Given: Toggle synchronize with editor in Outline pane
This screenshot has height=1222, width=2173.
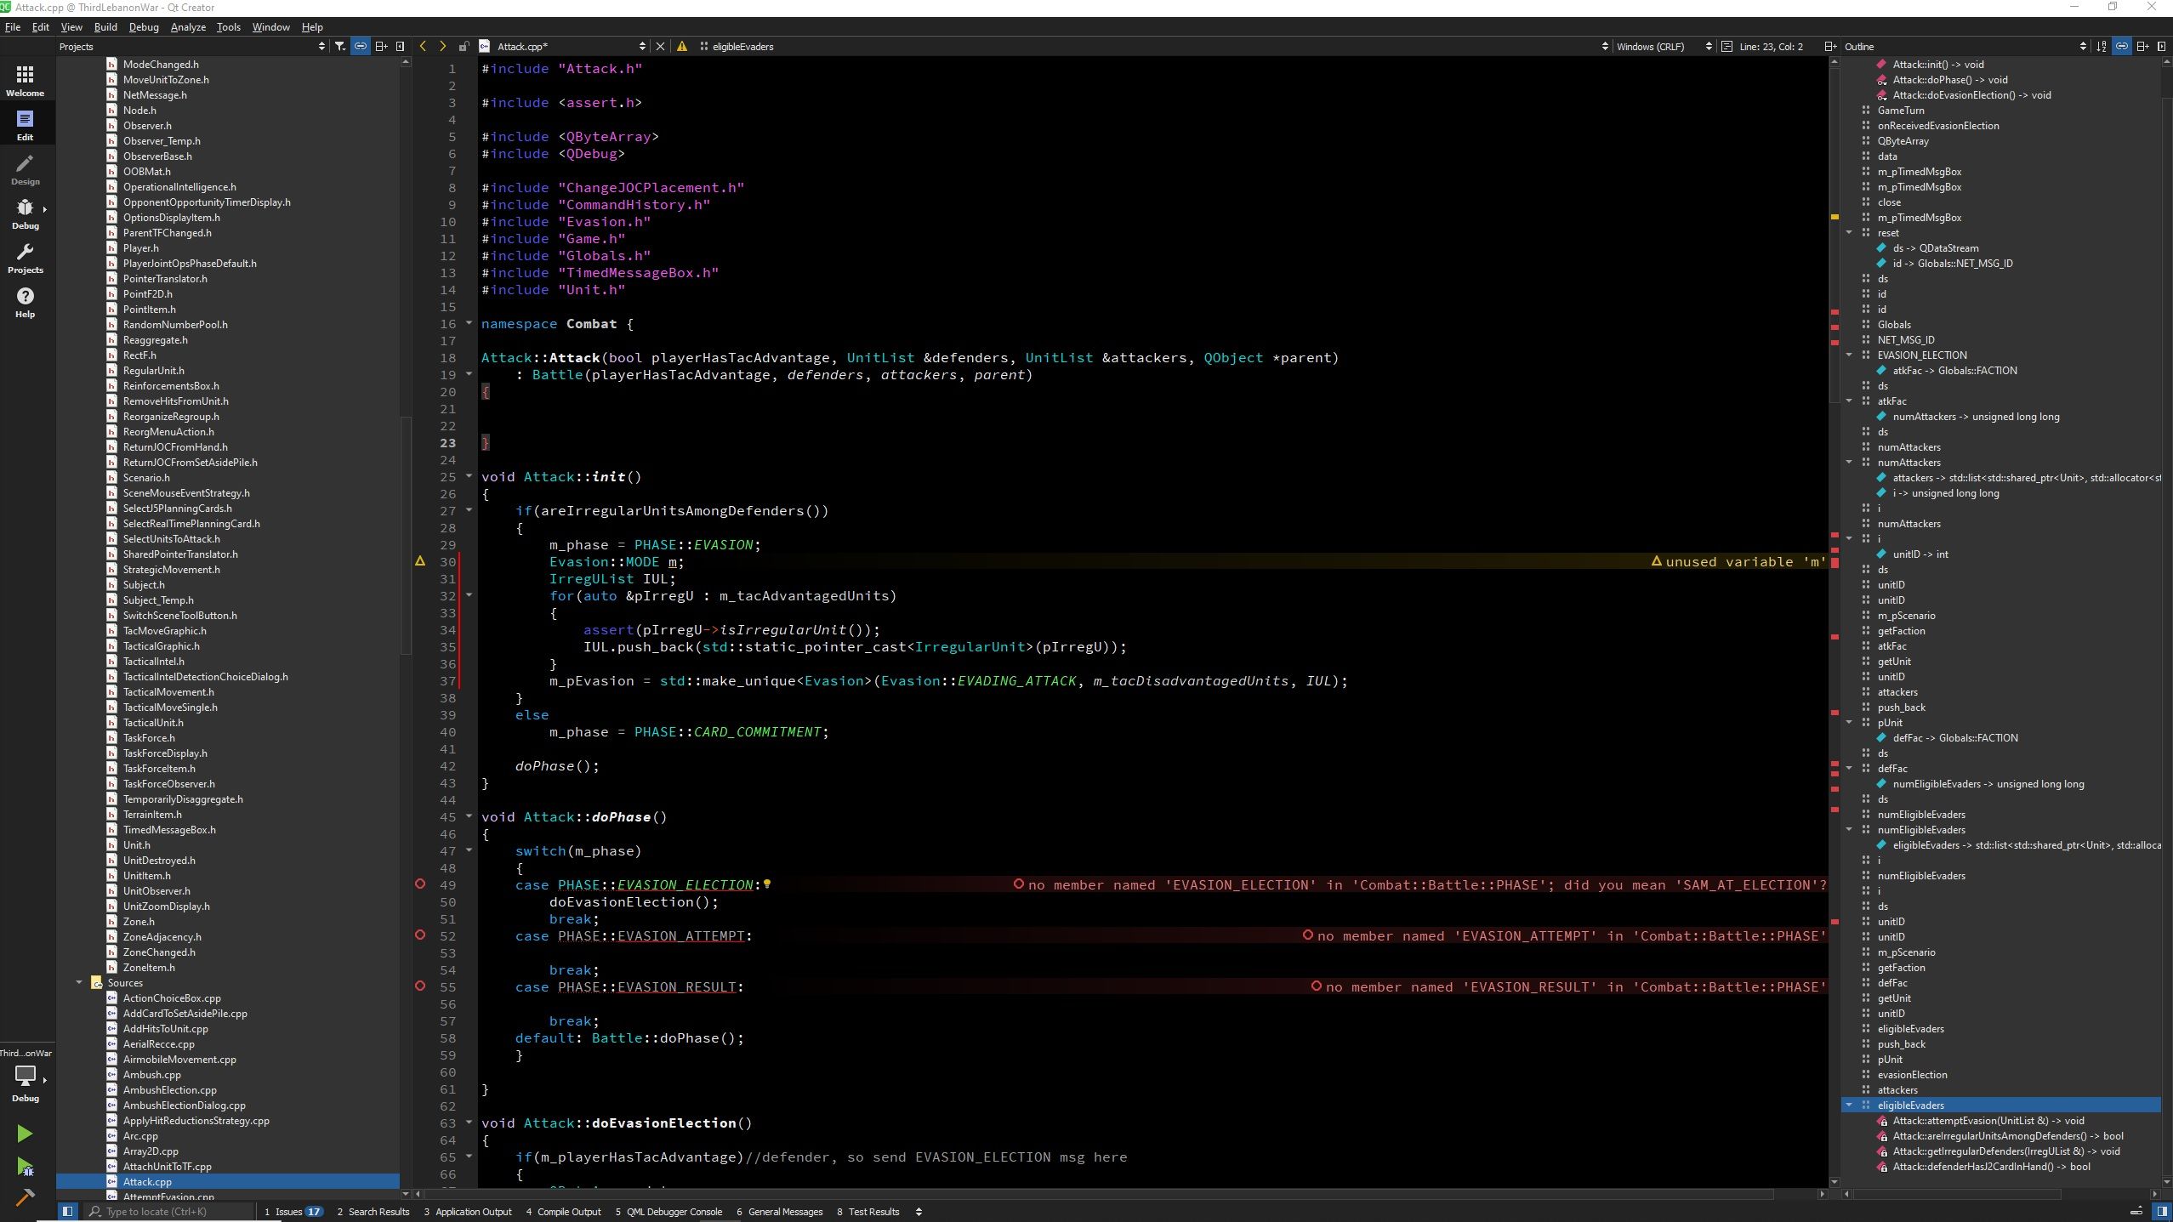Looking at the screenshot, I should tap(2122, 46).
